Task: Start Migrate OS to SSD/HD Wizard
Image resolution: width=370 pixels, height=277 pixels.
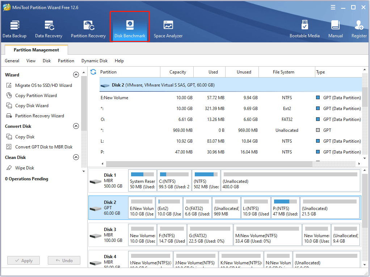Action: point(43,85)
